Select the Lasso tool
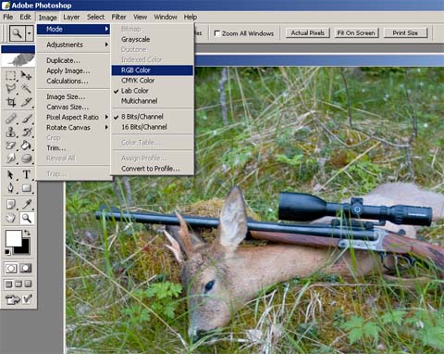 tap(11, 89)
